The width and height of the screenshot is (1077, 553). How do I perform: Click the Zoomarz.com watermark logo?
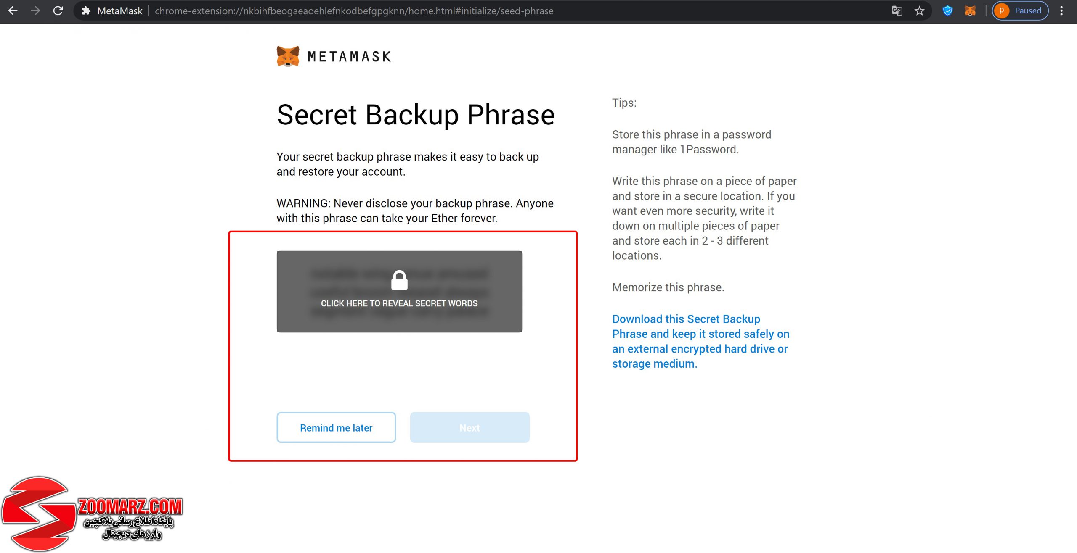92,513
